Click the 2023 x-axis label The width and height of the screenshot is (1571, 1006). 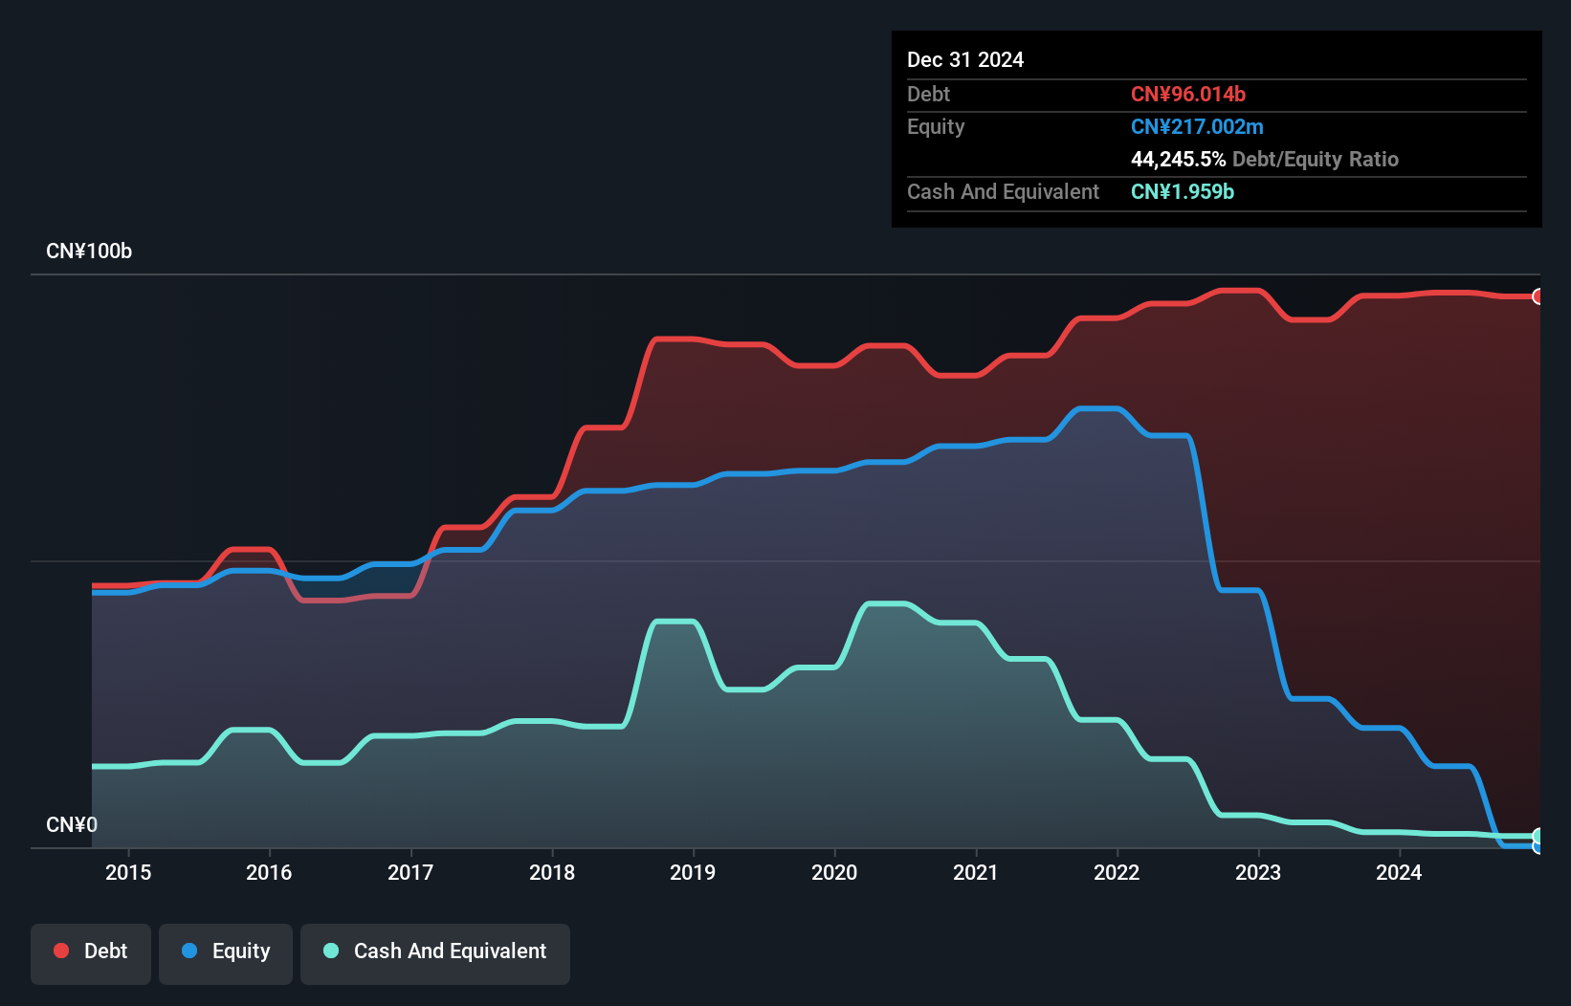tap(1258, 872)
